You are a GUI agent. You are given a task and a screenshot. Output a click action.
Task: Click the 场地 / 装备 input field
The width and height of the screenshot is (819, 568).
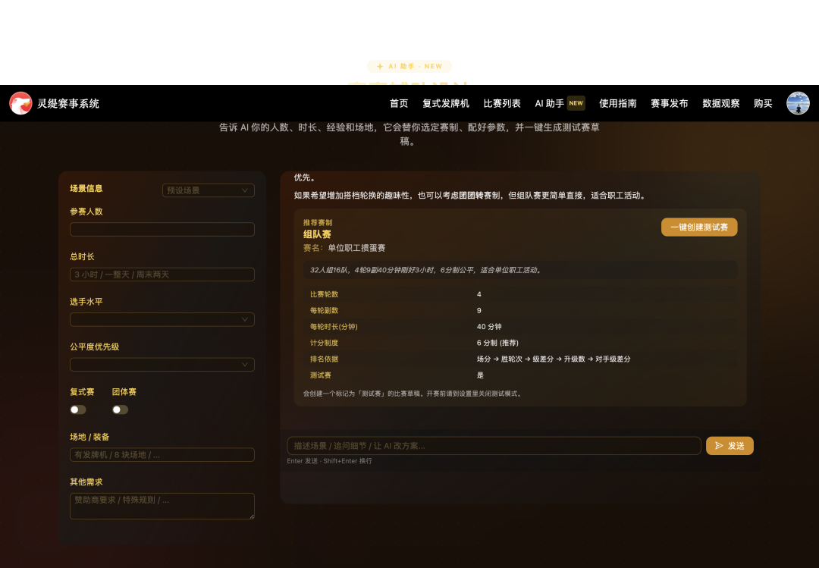coord(162,454)
